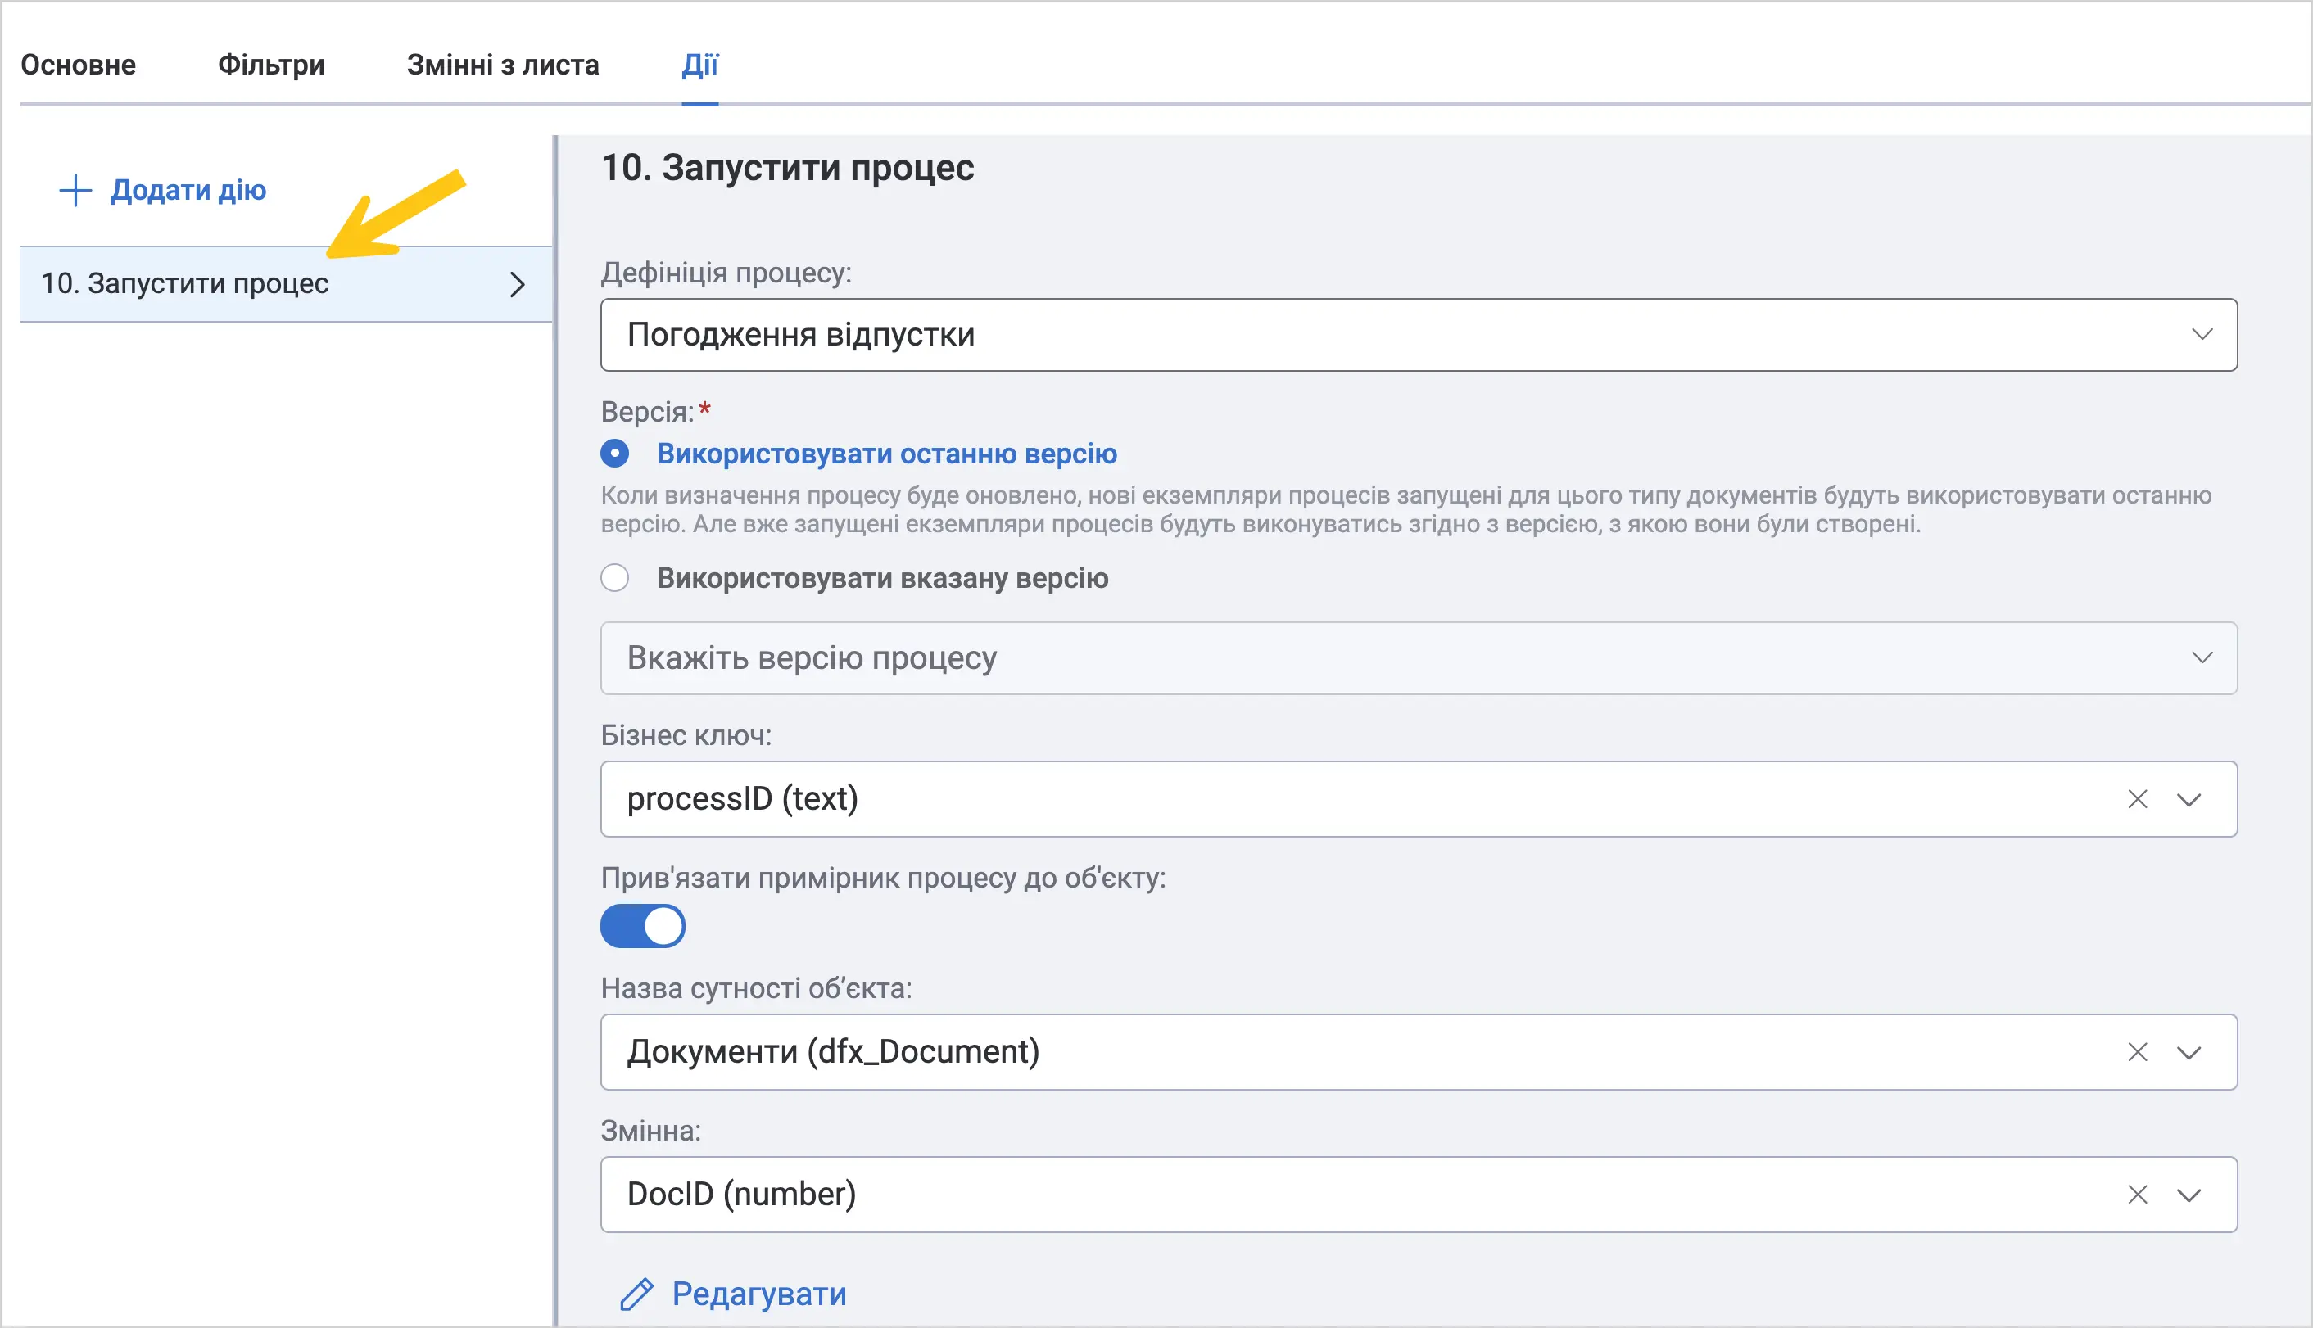Image resolution: width=2313 pixels, height=1328 pixels.
Task: Click the chevron arrow on Запустити процес row
Action: [518, 285]
